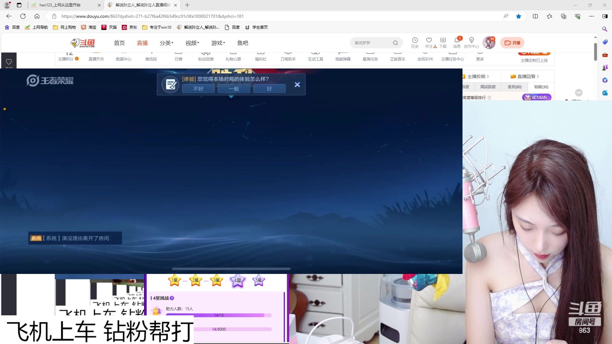Screen dimensions: 612x344
Task: Open browser tab actions menu icon
Action: 19,5
